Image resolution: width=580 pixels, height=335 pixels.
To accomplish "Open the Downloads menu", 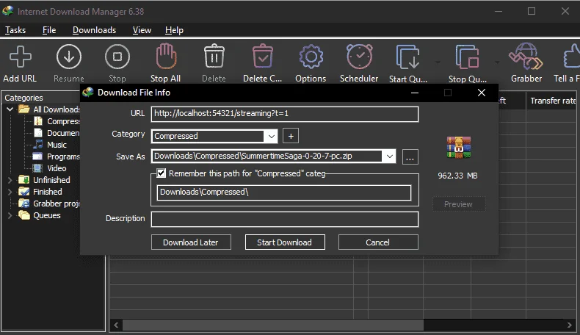I will (94, 30).
